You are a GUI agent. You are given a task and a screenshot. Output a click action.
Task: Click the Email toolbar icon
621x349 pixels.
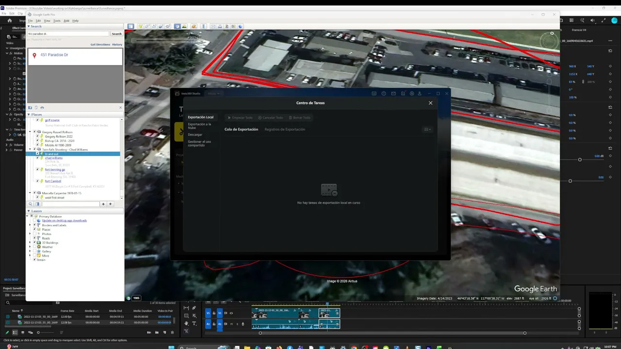click(x=213, y=26)
